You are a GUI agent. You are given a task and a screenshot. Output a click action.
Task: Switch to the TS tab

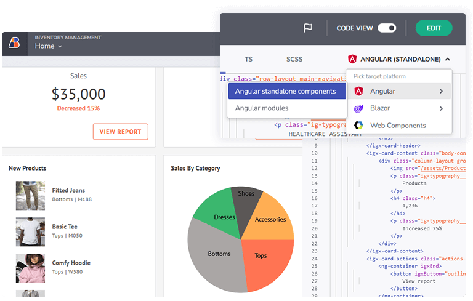(x=248, y=59)
